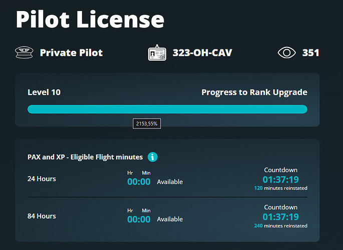Image resolution: width=343 pixels, height=250 pixels.
Task: Click the Level 10 label
Action: pos(44,92)
